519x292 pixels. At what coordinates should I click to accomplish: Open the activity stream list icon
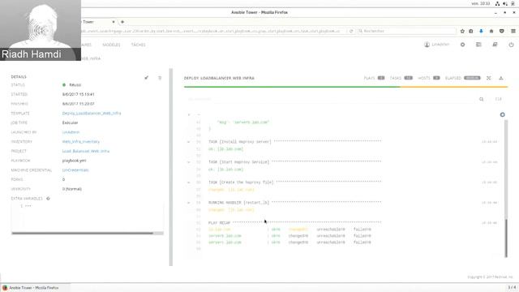(x=478, y=45)
